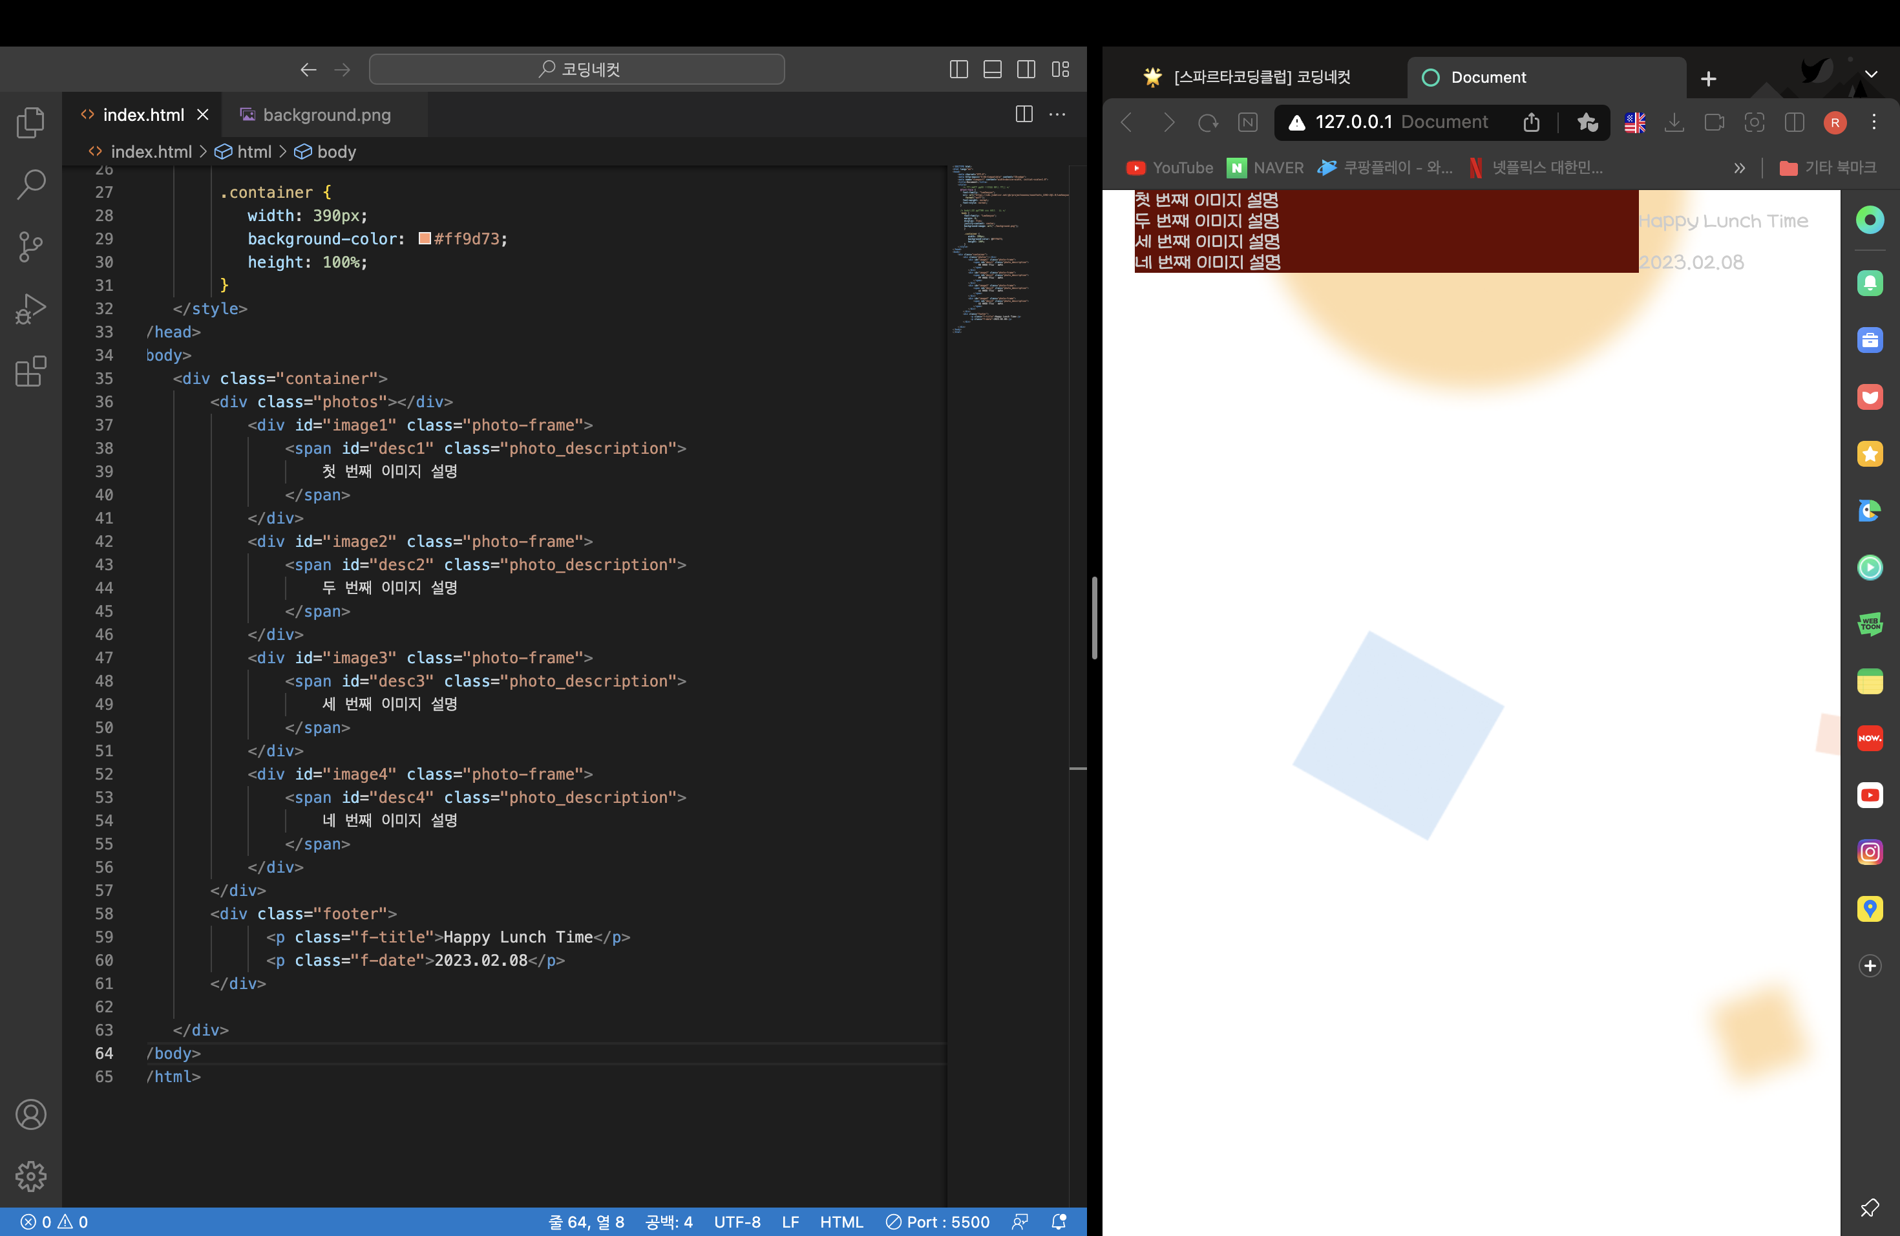Open the browser profile R avatar
1900x1236 pixels.
click(1835, 122)
